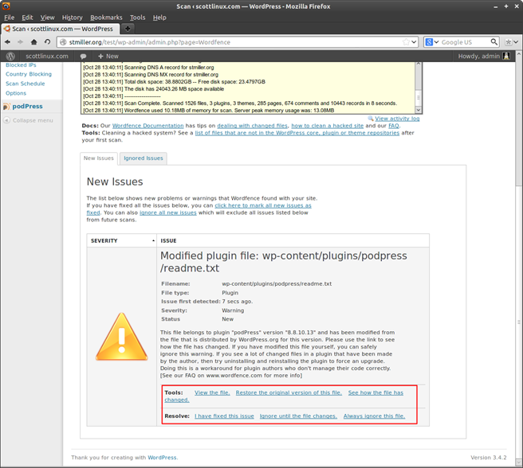This screenshot has height=468, width=523.
Task: Click the Google search input field
Action: 462,42
